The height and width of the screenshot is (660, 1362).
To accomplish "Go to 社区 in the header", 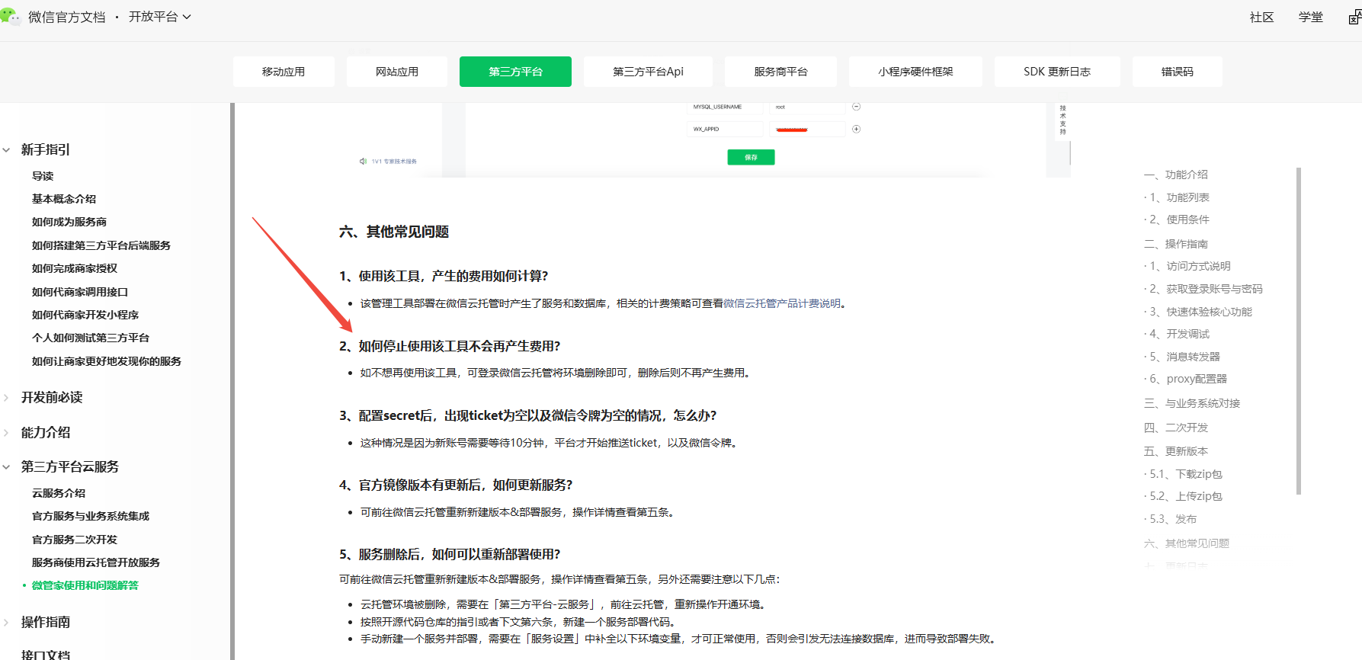I will coord(1261,17).
